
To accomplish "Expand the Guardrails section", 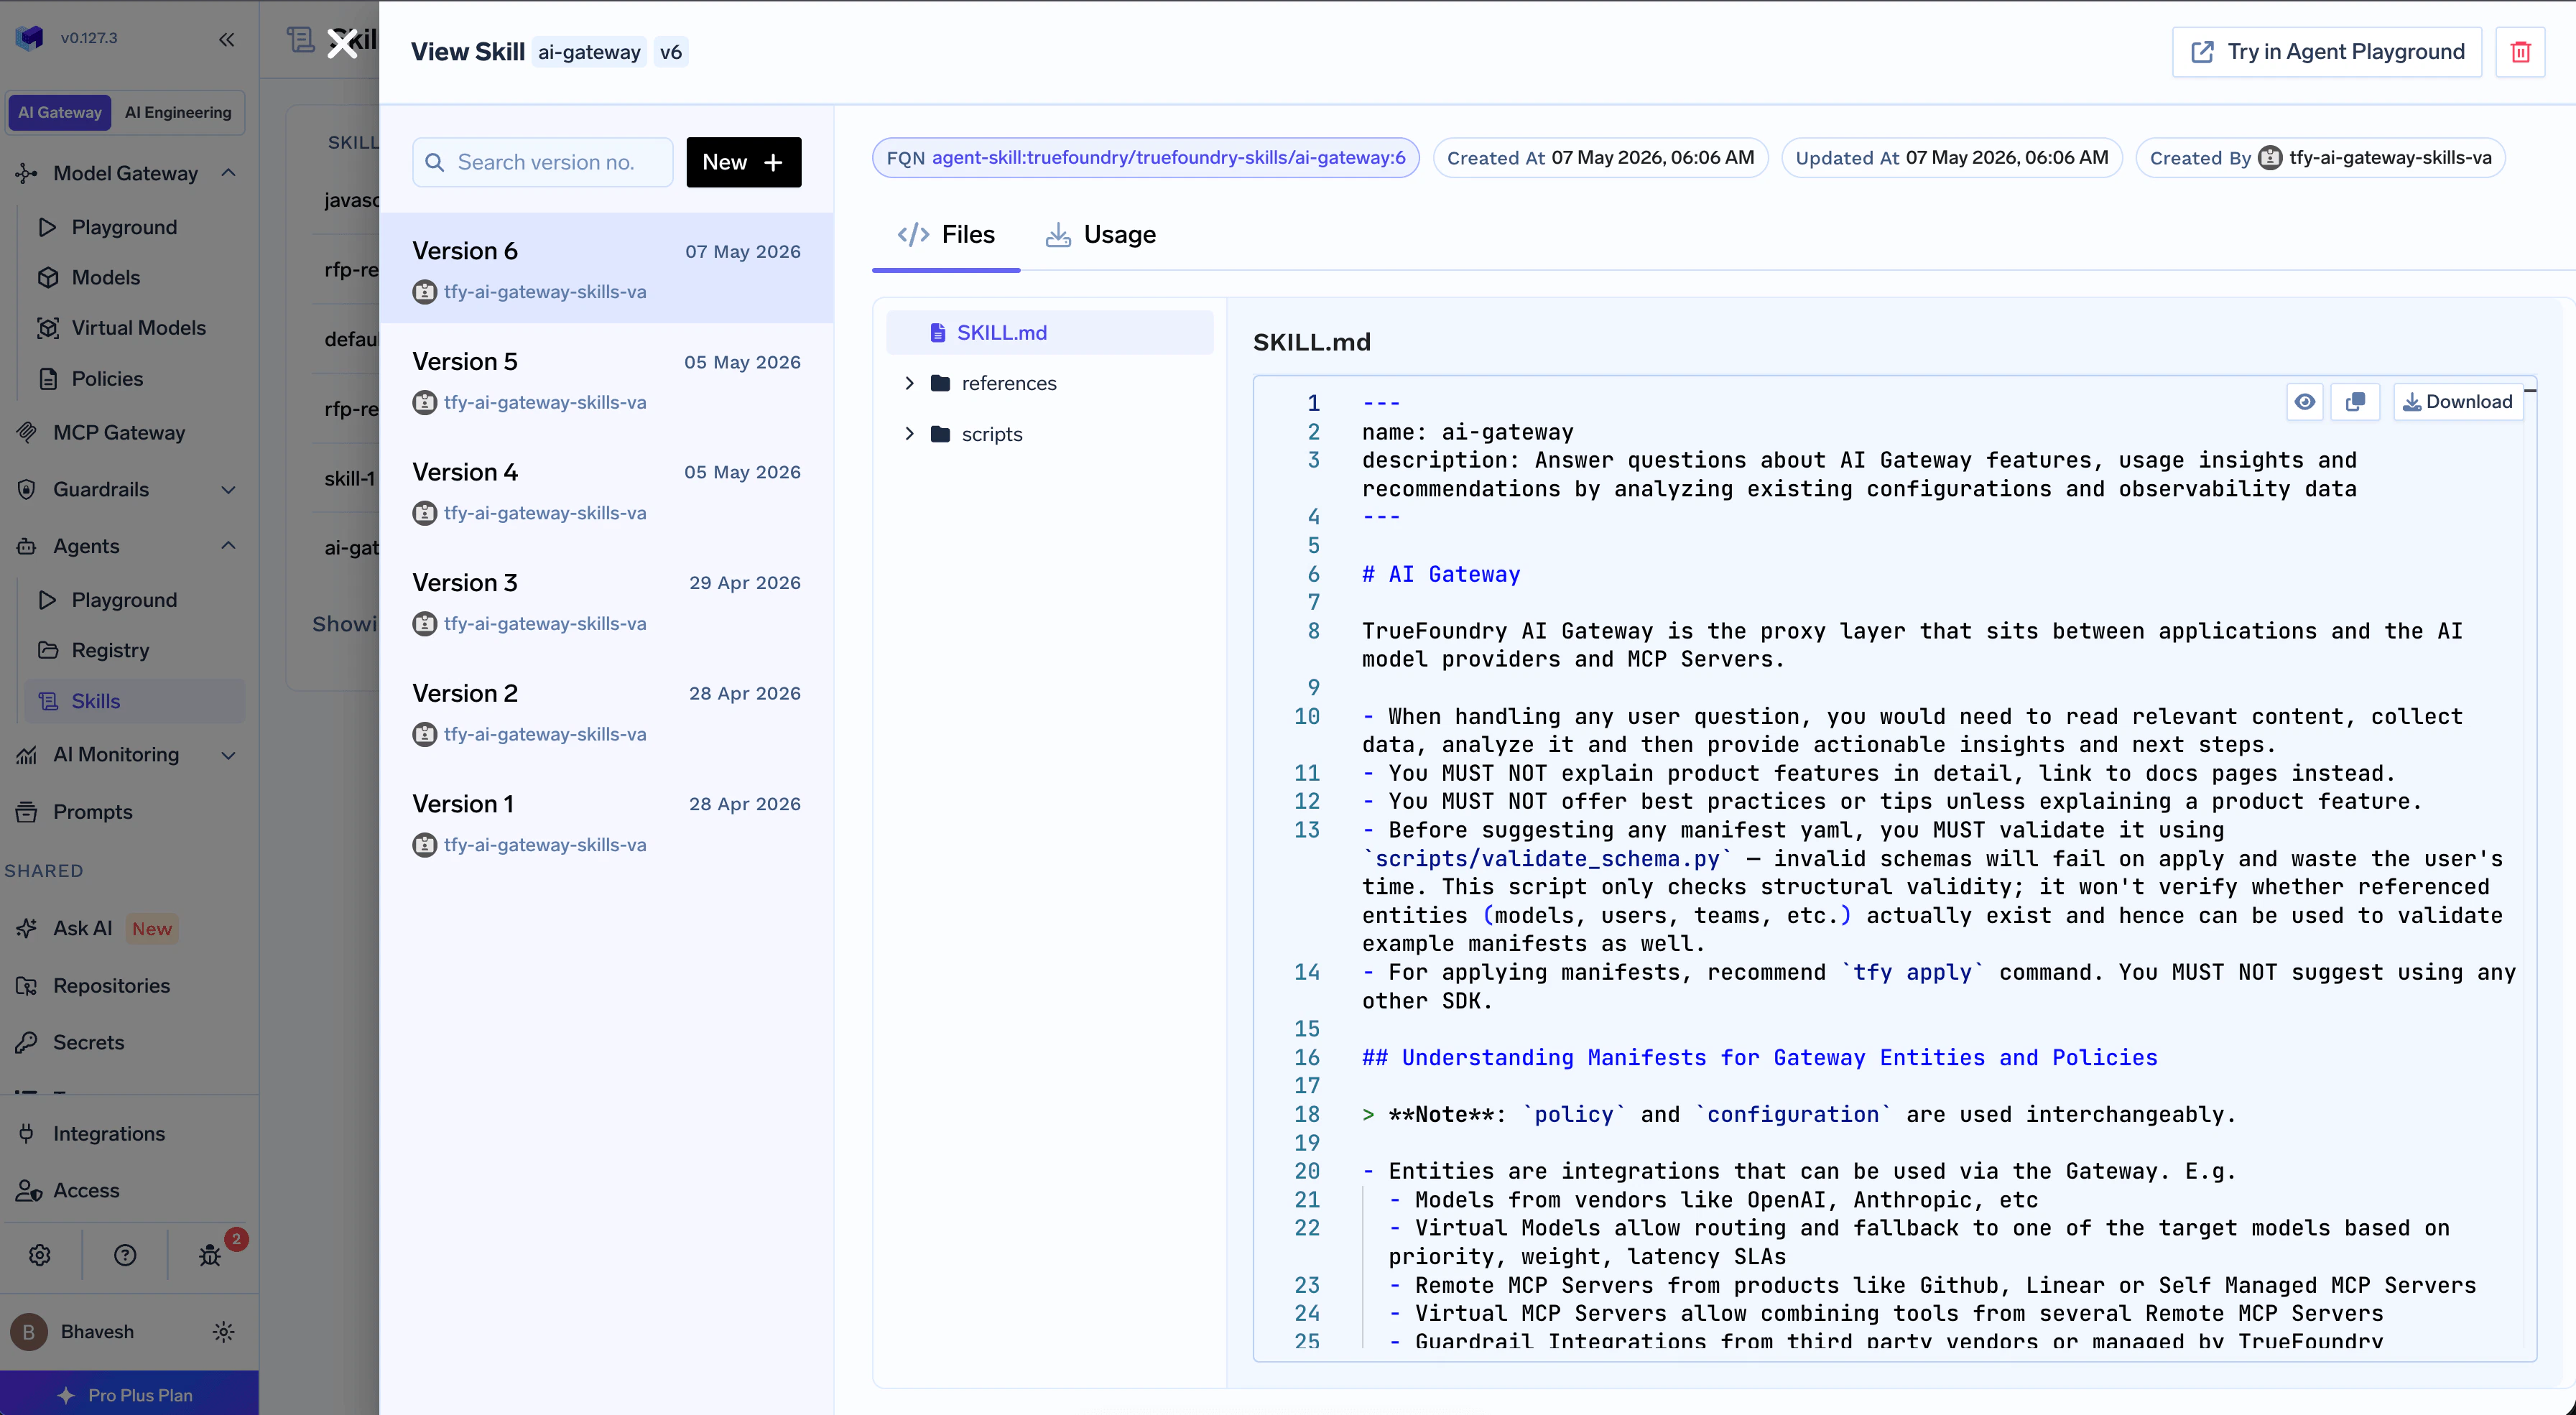I will (228, 490).
